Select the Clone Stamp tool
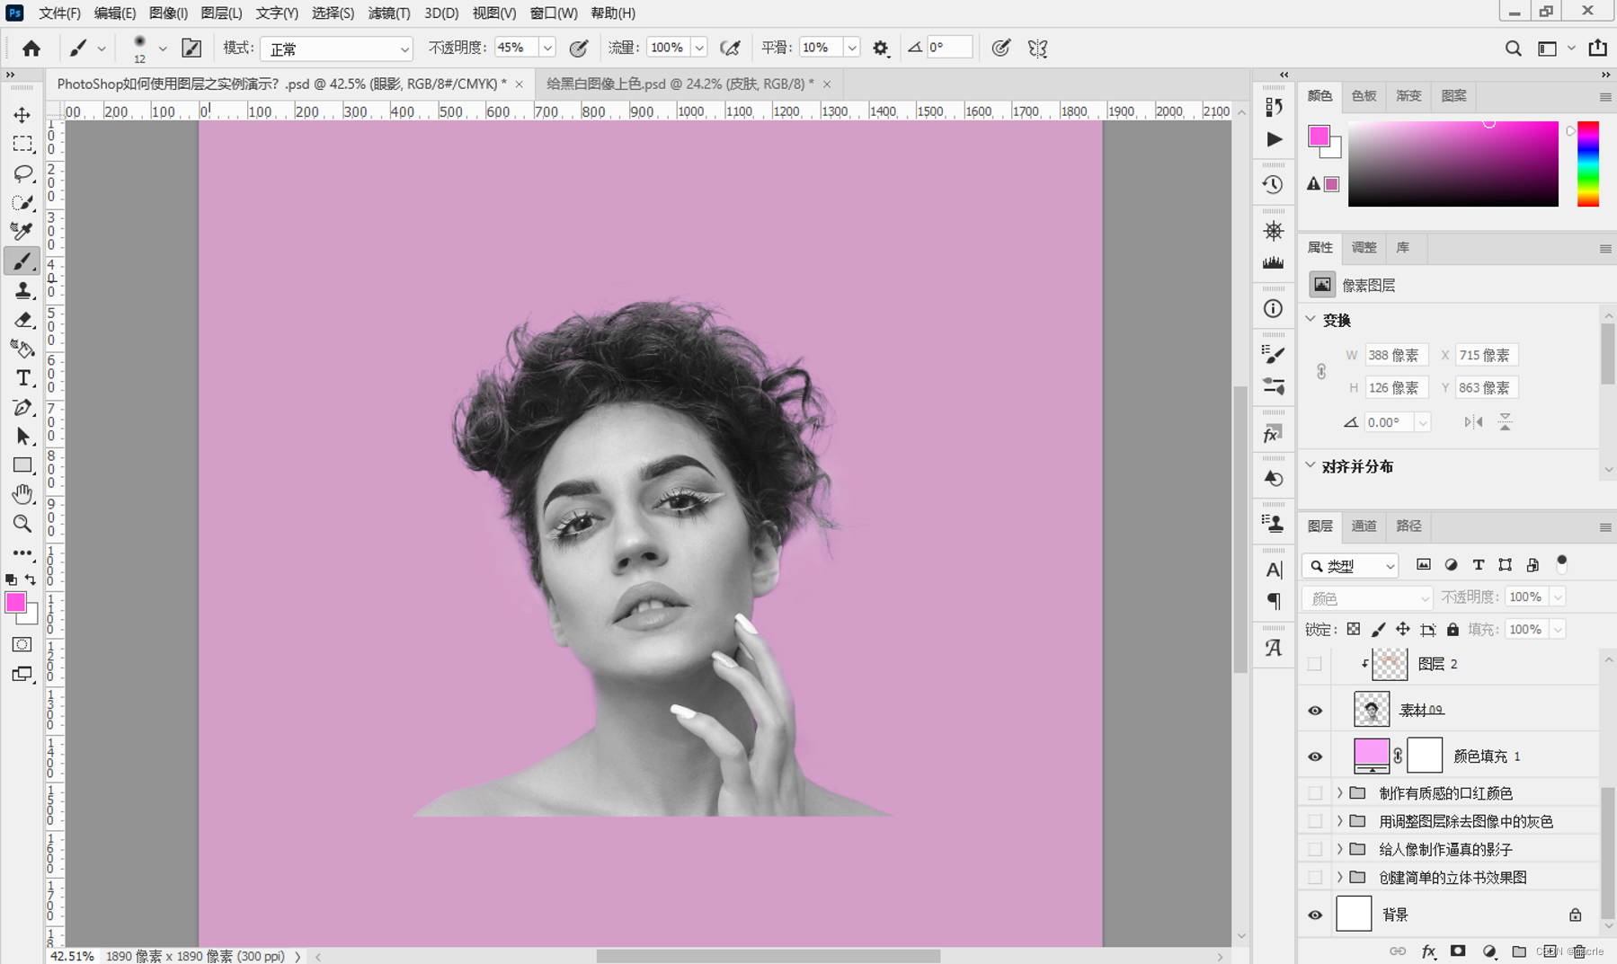Screen dimensions: 1617x964 point(22,290)
